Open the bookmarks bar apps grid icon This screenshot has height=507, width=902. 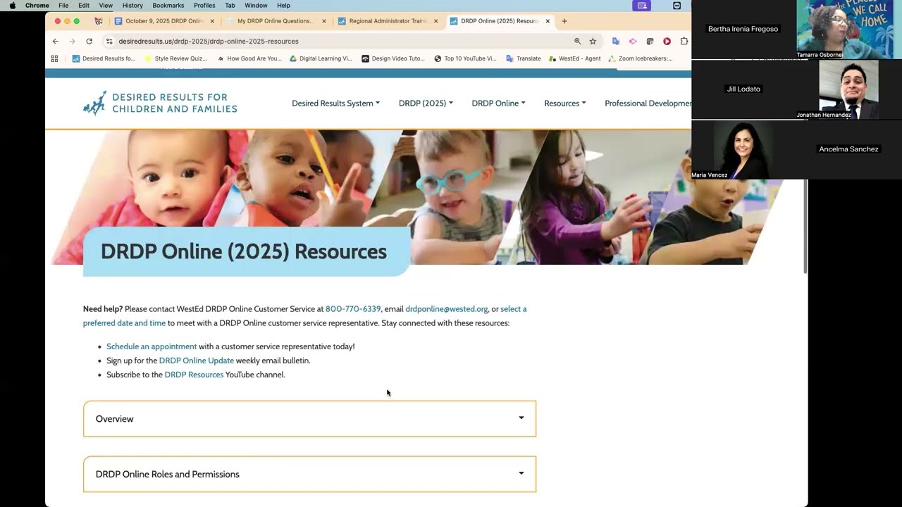55,58
